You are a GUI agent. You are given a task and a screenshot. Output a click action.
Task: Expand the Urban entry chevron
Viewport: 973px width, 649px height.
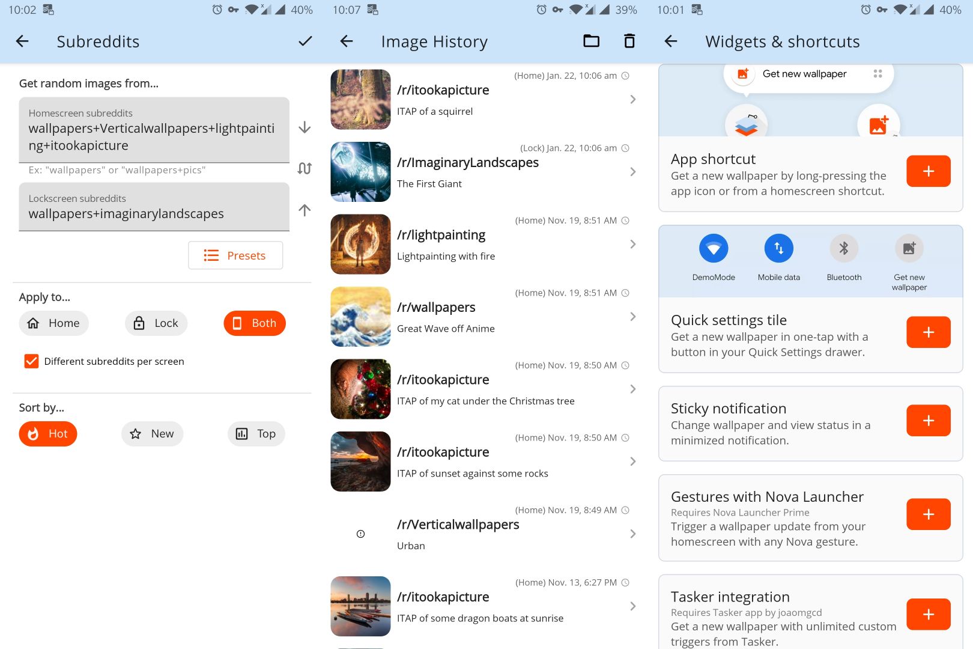coord(632,534)
